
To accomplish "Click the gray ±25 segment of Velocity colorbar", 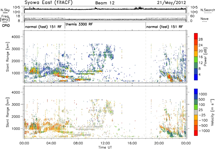I will point(196,112).
